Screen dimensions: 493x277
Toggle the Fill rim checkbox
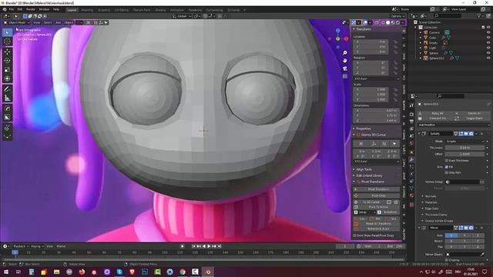click(x=447, y=167)
